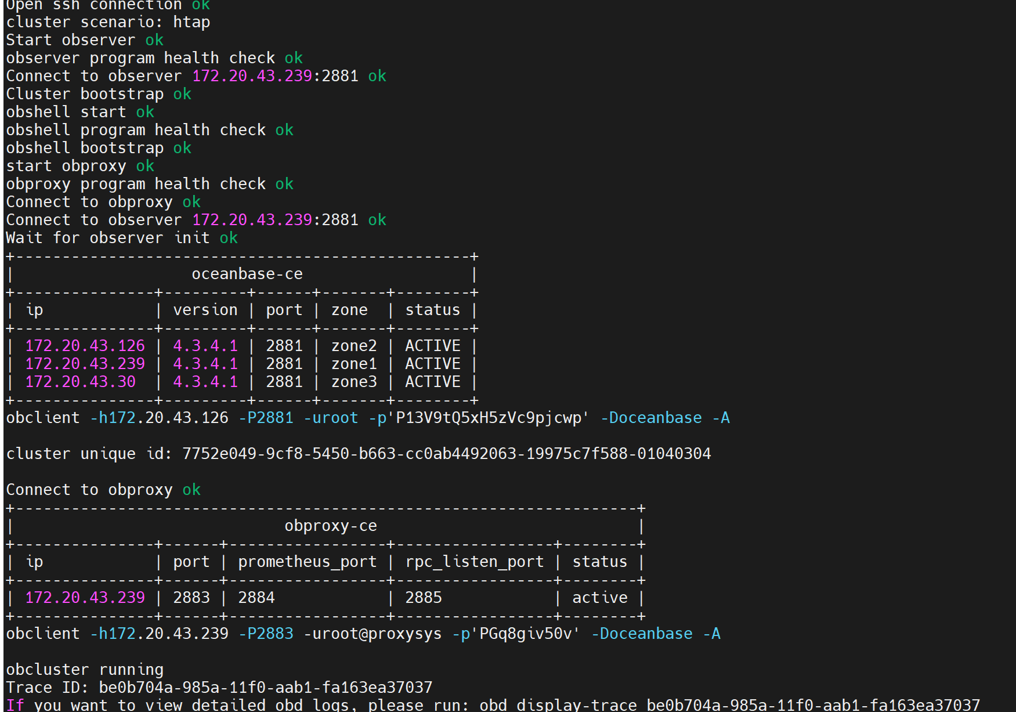Click the 'prometheus_port' column header
This screenshot has height=712, width=1016.
tap(308, 562)
